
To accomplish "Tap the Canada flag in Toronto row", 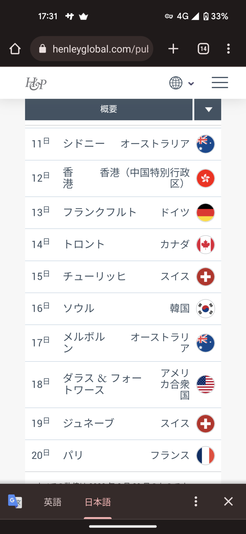I will point(205,245).
